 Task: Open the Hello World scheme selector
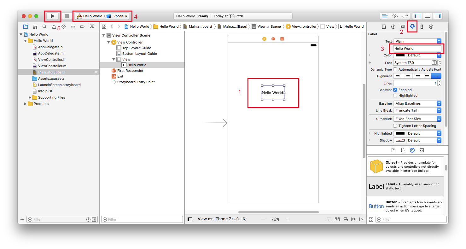click(x=90, y=16)
